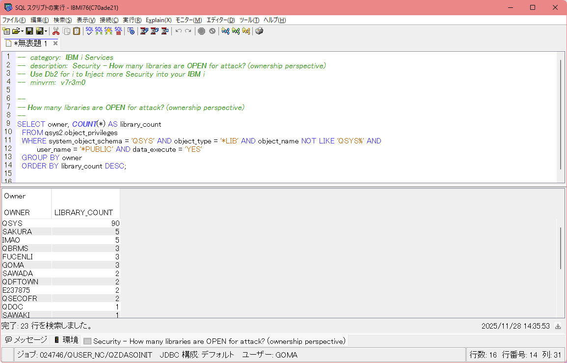Click the Open file folder icon
Image resolution: width=567 pixels, height=363 pixels.
point(16,31)
